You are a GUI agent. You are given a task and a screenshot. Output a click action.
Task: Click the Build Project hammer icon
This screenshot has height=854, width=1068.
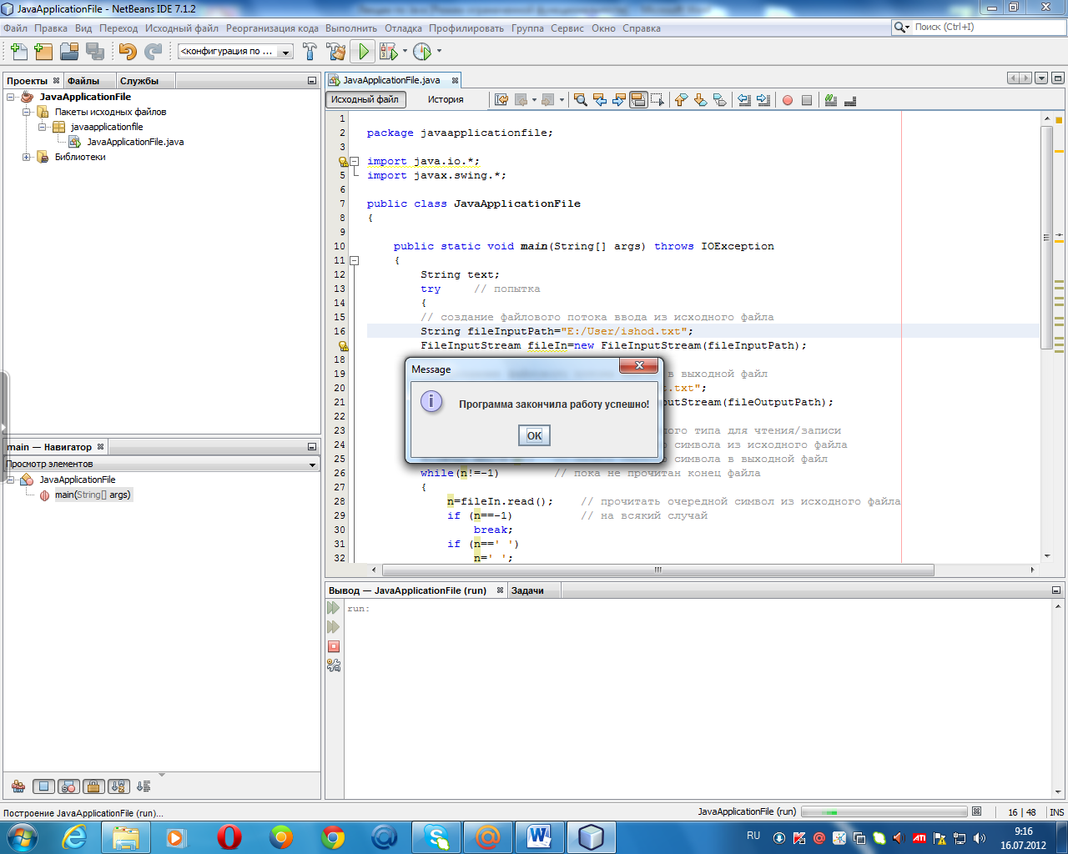(310, 52)
